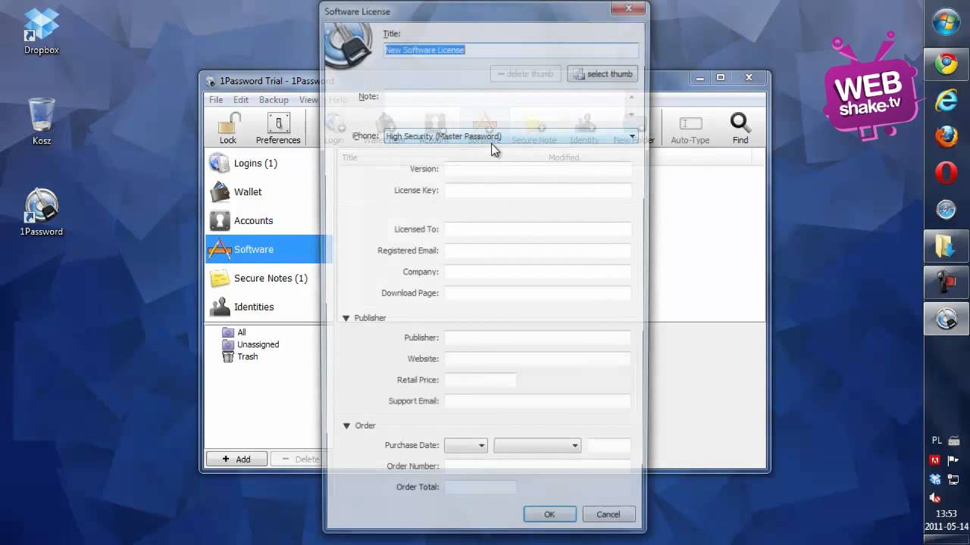This screenshot has height=545, width=970.
Task: Click the Website input field
Action: click(x=537, y=358)
